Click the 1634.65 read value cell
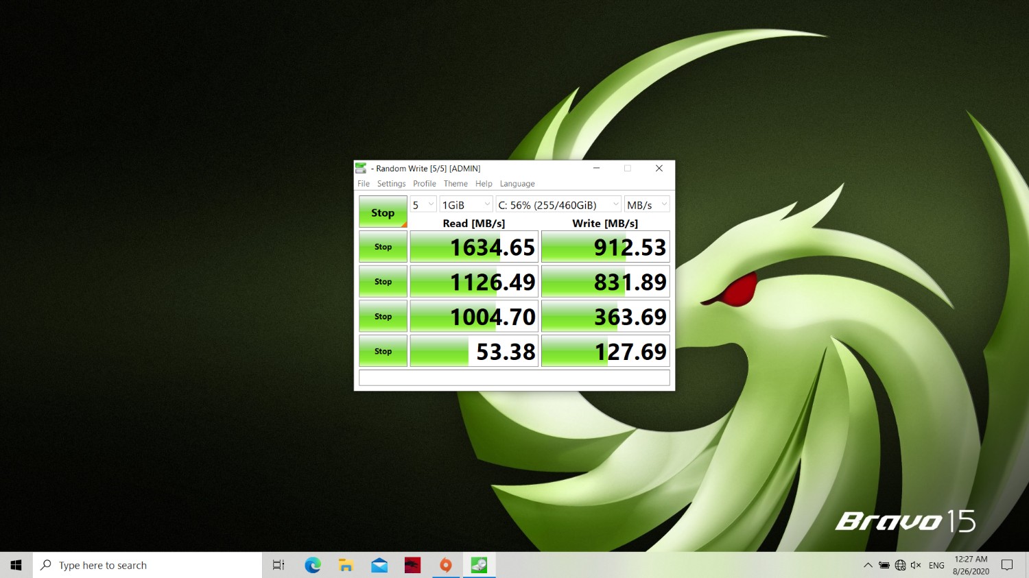The height and width of the screenshot is (578, 1029). coord(474,247)
